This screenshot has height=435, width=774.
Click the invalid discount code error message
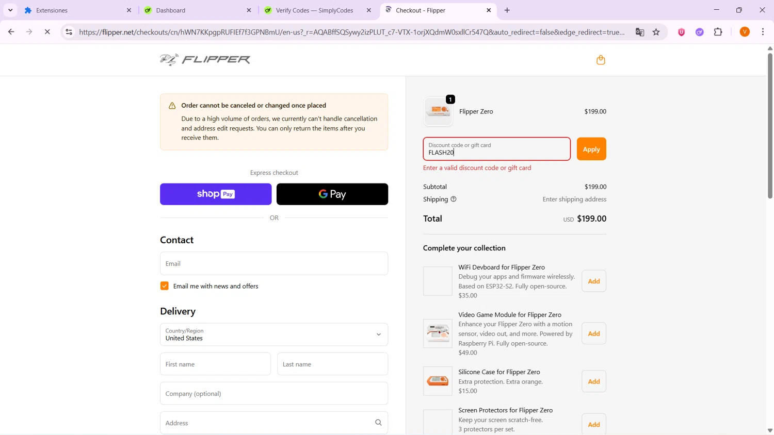click(477, 168)
